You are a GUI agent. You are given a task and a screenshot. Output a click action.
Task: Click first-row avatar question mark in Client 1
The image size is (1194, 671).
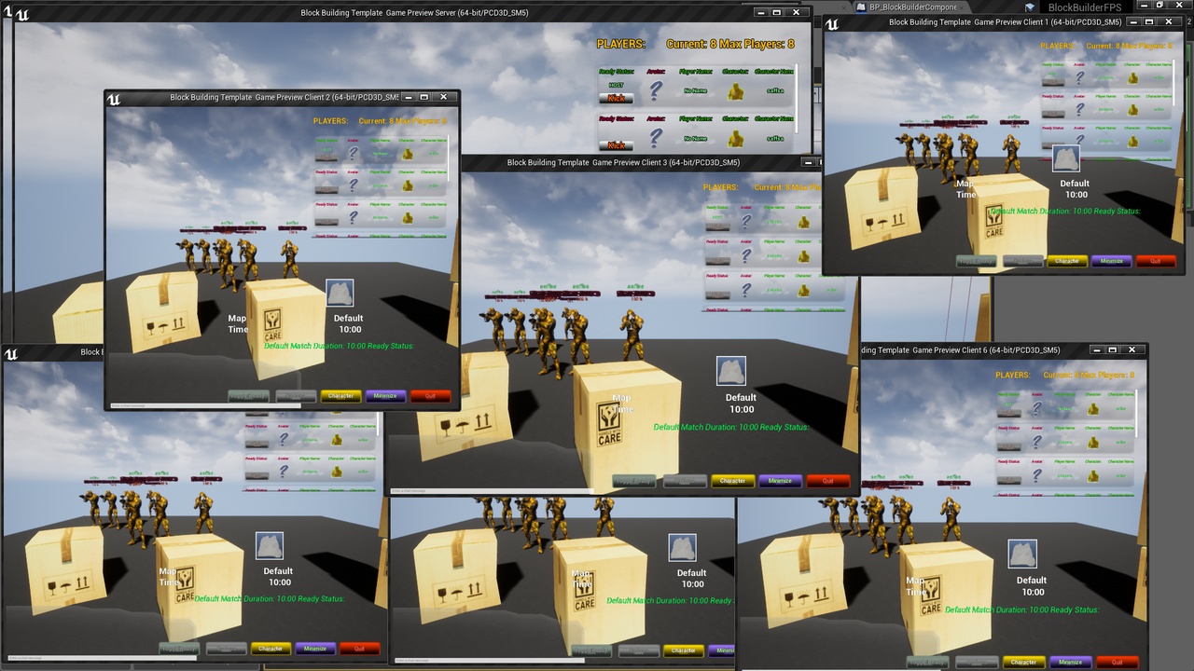coord(1079,78)
